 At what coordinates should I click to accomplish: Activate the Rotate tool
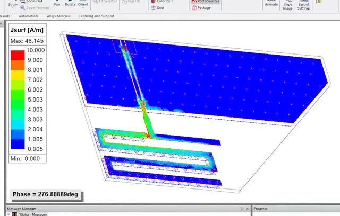(70, 4)
